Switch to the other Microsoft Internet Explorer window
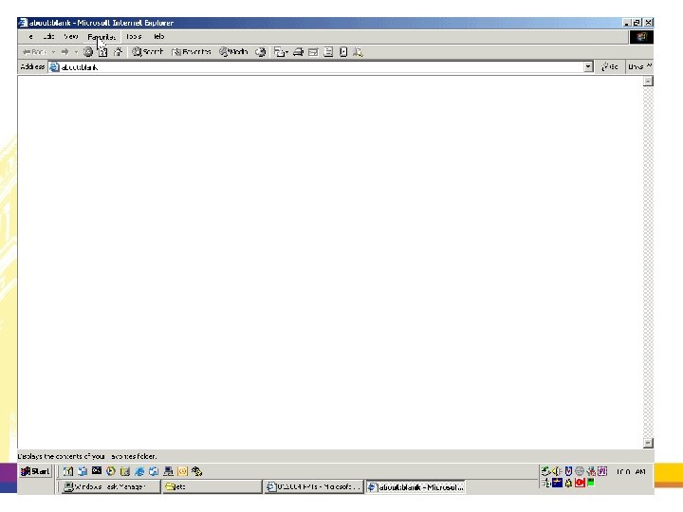Screen dimensions: 683x512 pyautogui.click(x=313, y=486)
